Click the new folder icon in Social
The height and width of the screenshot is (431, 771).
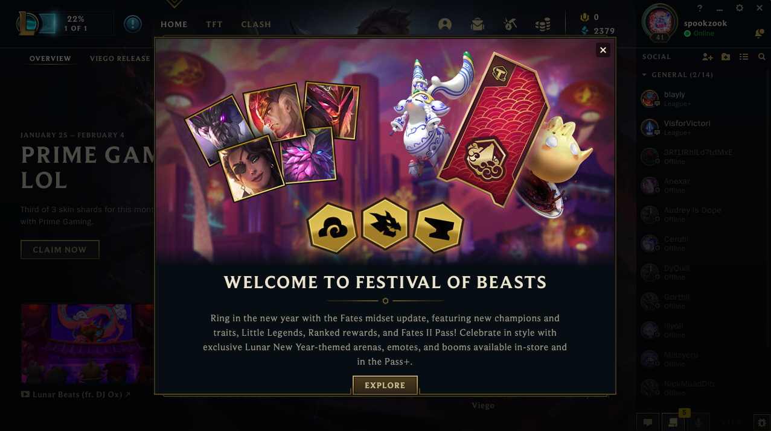pos(726,57)
